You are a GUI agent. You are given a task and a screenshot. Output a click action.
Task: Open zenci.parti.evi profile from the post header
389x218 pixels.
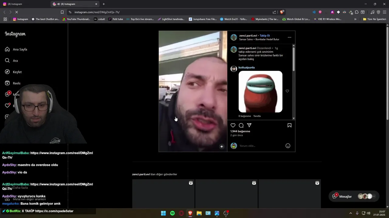coord(248,35)
